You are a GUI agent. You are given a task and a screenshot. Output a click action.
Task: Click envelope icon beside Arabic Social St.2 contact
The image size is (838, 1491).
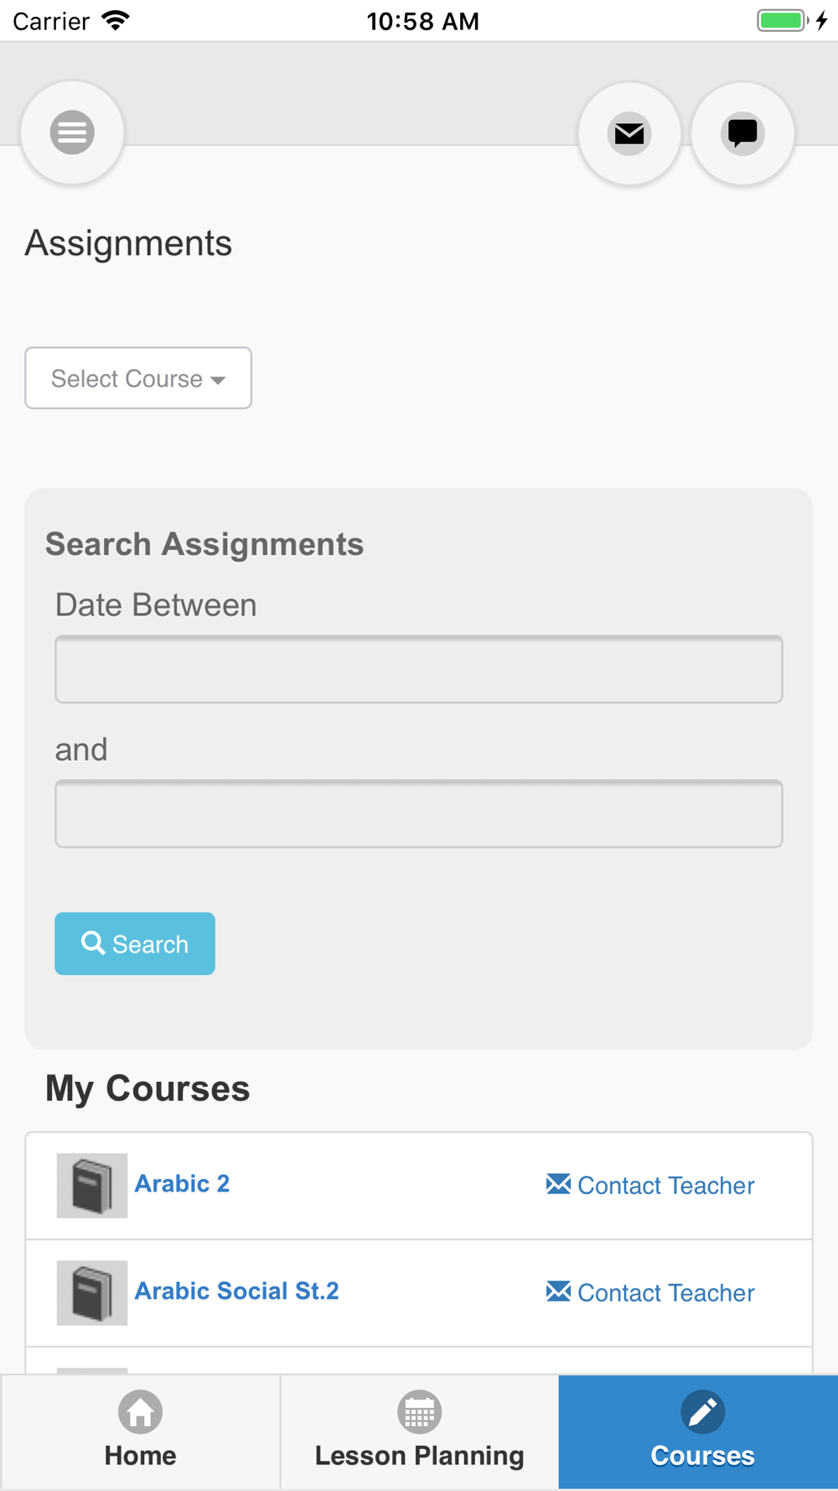pyautogui.click(x=558, y=1291)
